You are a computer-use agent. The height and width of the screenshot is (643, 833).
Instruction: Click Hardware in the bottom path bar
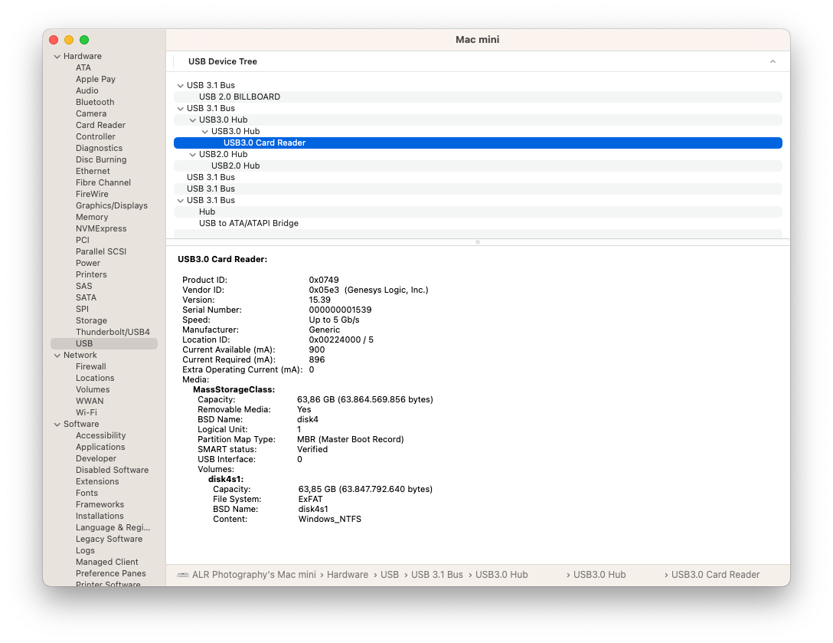click(348, 575)
